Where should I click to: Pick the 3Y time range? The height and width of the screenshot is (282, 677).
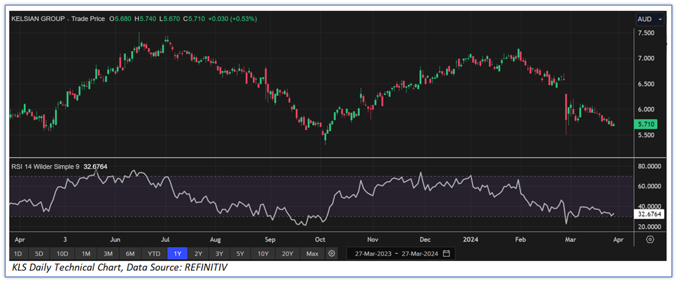(x=219, y=254)
